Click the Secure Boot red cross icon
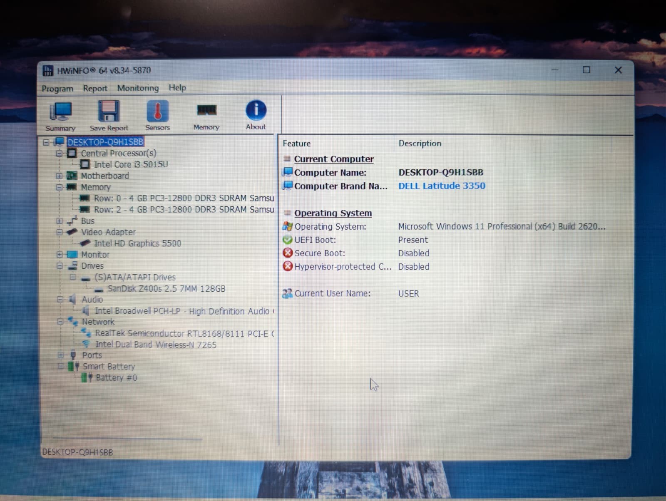 click(x=287, y=253)
